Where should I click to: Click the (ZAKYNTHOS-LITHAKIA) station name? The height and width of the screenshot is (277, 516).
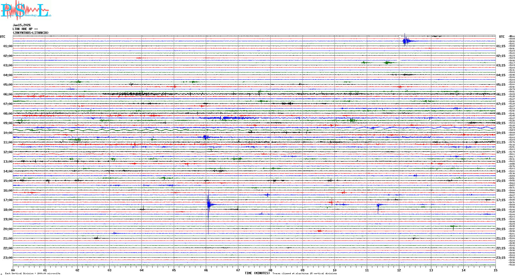point(31,33)
